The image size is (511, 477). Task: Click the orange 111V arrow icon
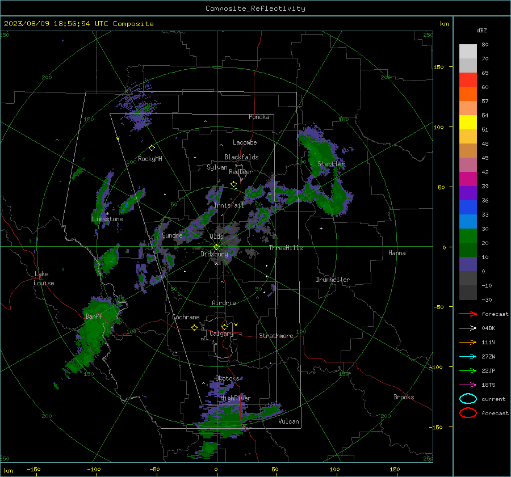click(x=468, y=342)
